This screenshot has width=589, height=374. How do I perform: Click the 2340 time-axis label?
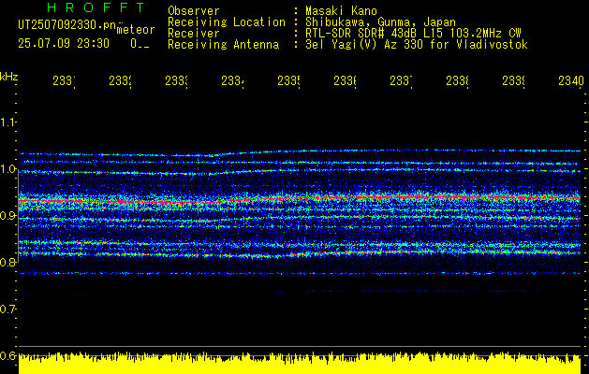[x=571, y=80]
